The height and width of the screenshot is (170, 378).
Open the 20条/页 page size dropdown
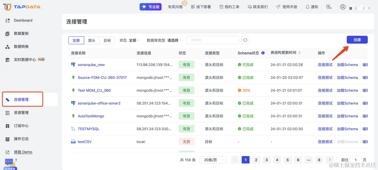pos(213,160)
